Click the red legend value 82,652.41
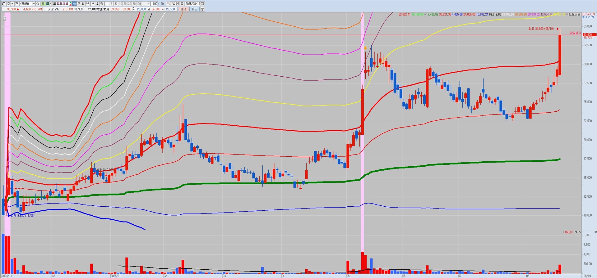 pos(405,15)
